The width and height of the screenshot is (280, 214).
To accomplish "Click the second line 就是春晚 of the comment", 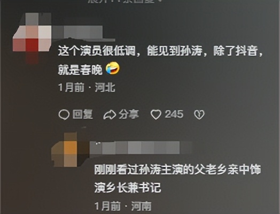I will pos(80,70).
